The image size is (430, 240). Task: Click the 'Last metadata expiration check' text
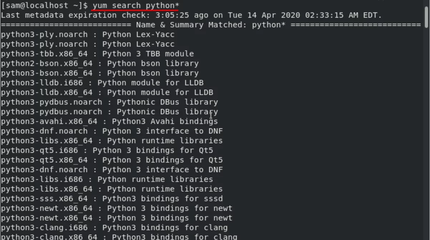point(73,15)
